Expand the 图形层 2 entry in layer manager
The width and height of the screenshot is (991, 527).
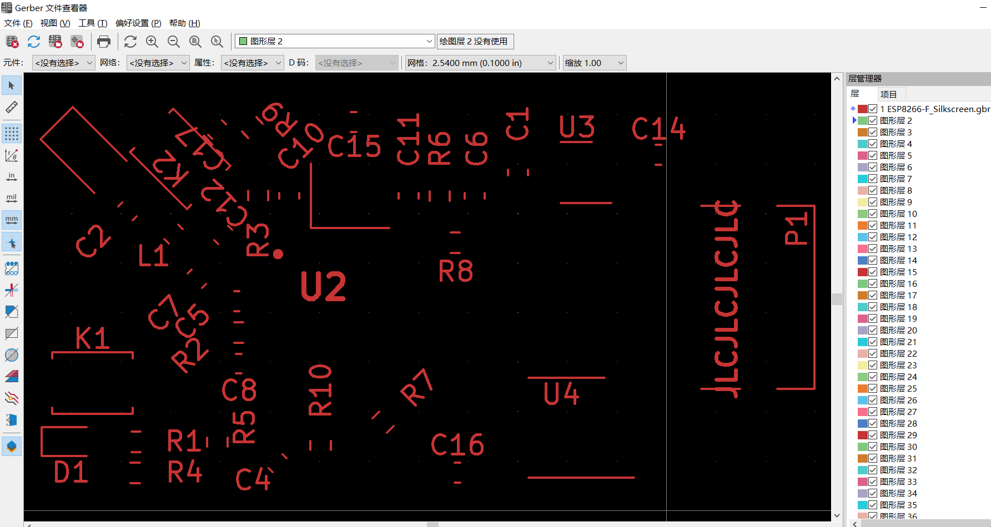pos(854,120)
